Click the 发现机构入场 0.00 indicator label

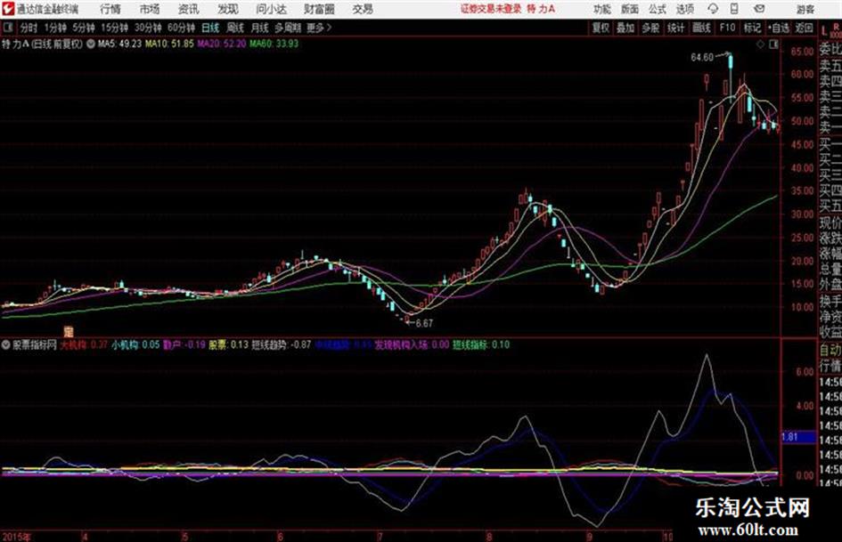[x=412, y=345]
